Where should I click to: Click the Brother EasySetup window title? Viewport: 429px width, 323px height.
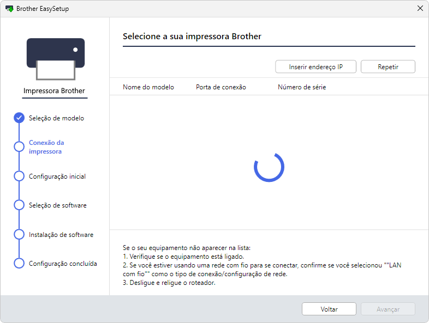43,9
